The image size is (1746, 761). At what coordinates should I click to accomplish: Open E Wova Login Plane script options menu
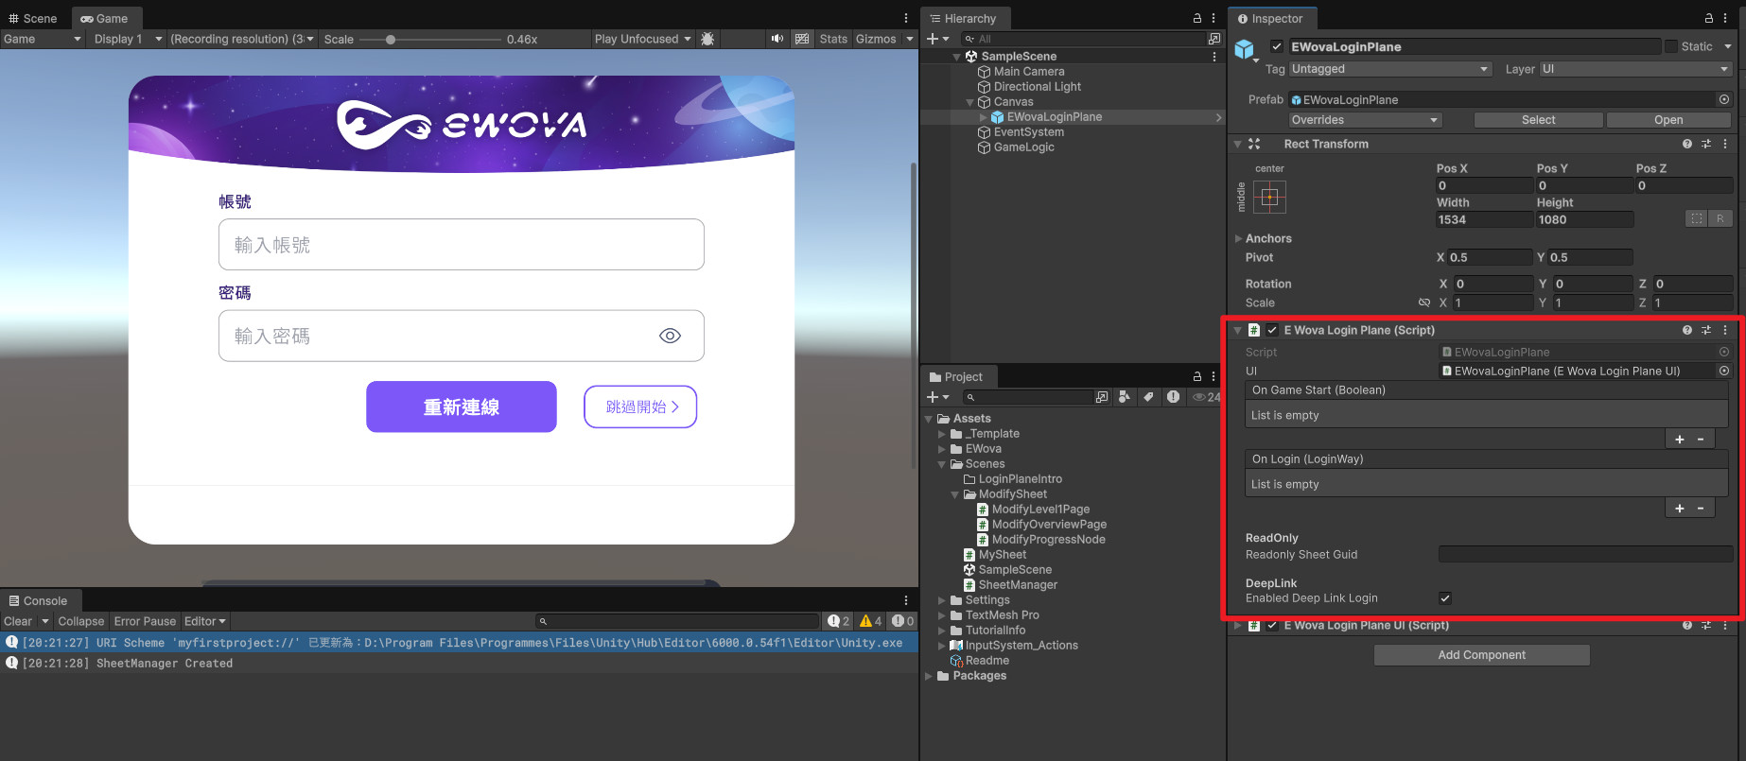pyautogui.click(x=1725, y=330)
